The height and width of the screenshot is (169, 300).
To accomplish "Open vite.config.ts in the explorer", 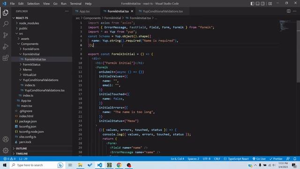I will pyautogui.click(x=42, y=137).
